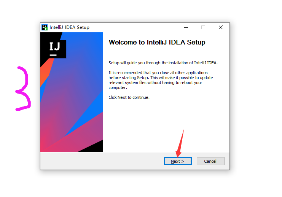Click the disabled maximize button in title bar
Screen dimensions: 282x197
pos(203,27)
